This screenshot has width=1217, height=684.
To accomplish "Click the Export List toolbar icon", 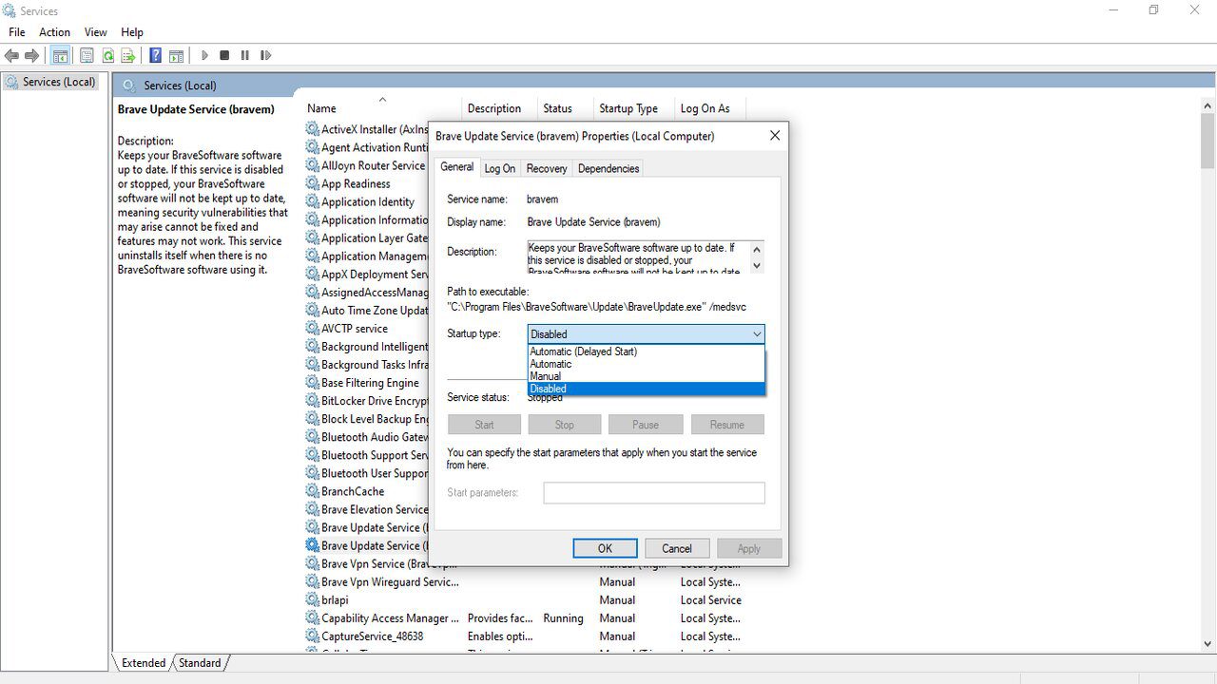I will [128, 56].
